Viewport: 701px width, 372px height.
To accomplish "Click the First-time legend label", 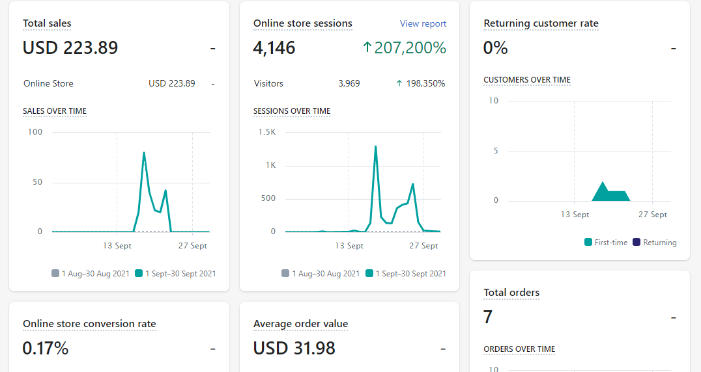I will point(611,242).
